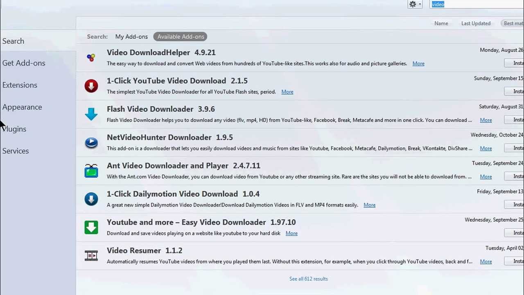
Task: Install Ant Video Downloader and Player
Action: (514, 176)
